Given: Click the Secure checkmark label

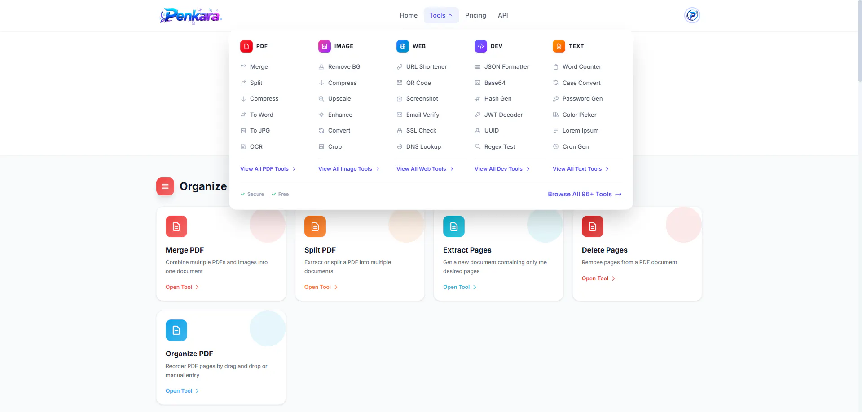Looking at the screenshot, I should 252,194.
